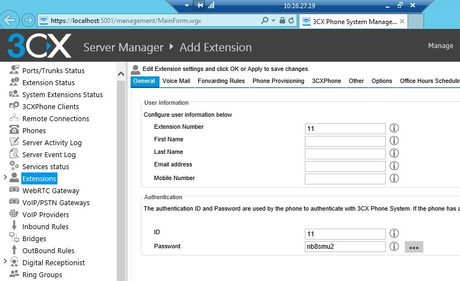460x281 pixels.
Task: Click the Extension Number input field
Action: (345, 129)
